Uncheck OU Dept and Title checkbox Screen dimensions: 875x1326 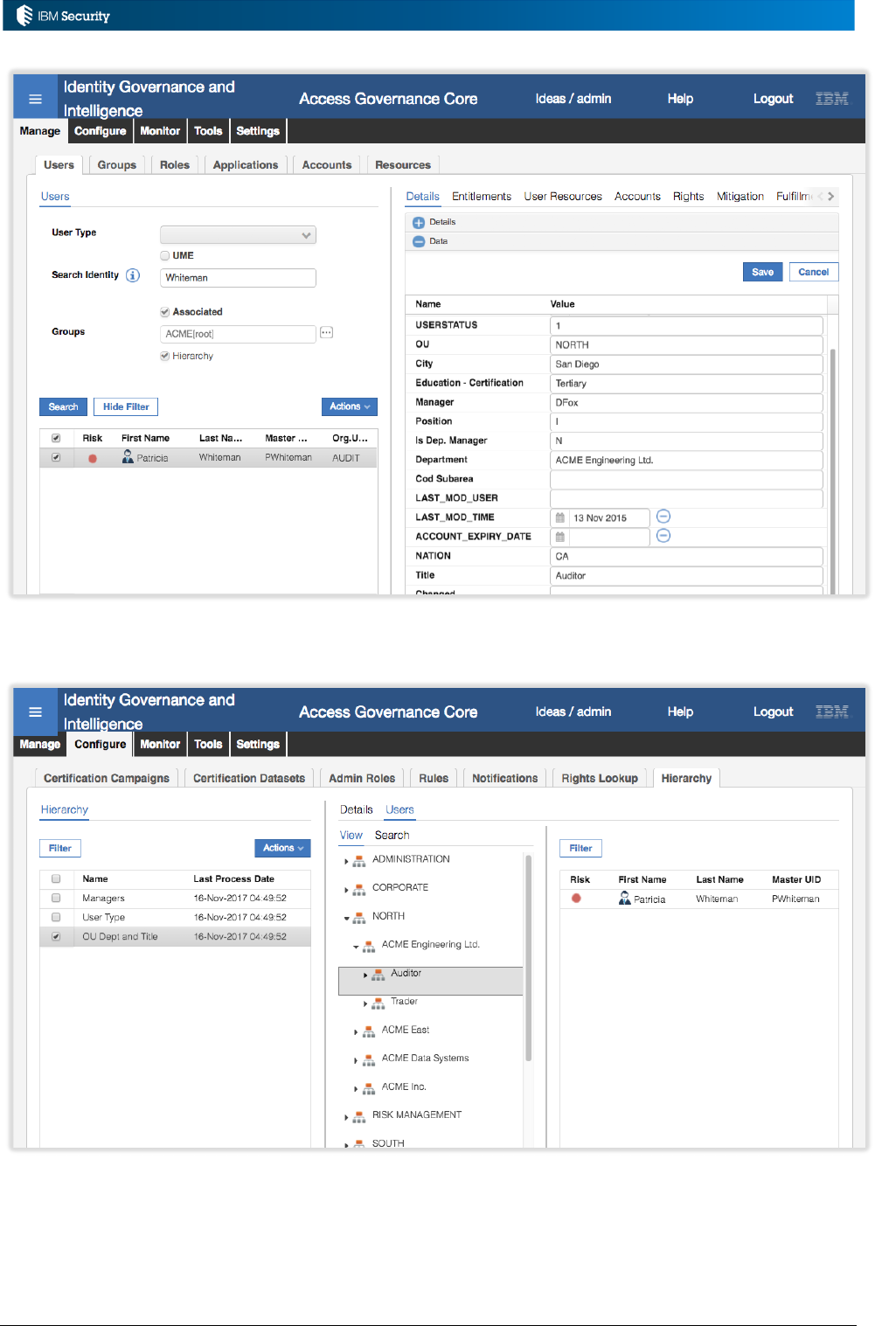(56, 936)
